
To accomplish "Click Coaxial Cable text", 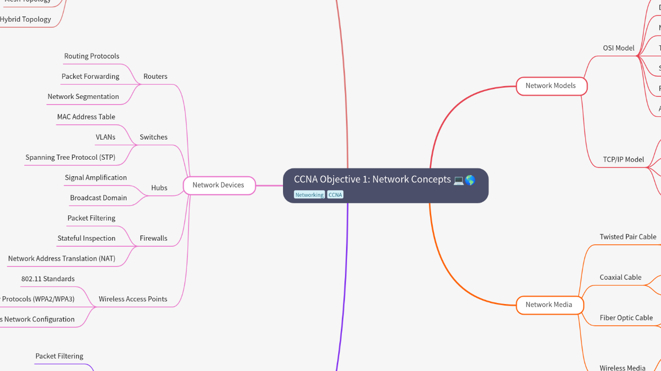I will tap(620, 277).
